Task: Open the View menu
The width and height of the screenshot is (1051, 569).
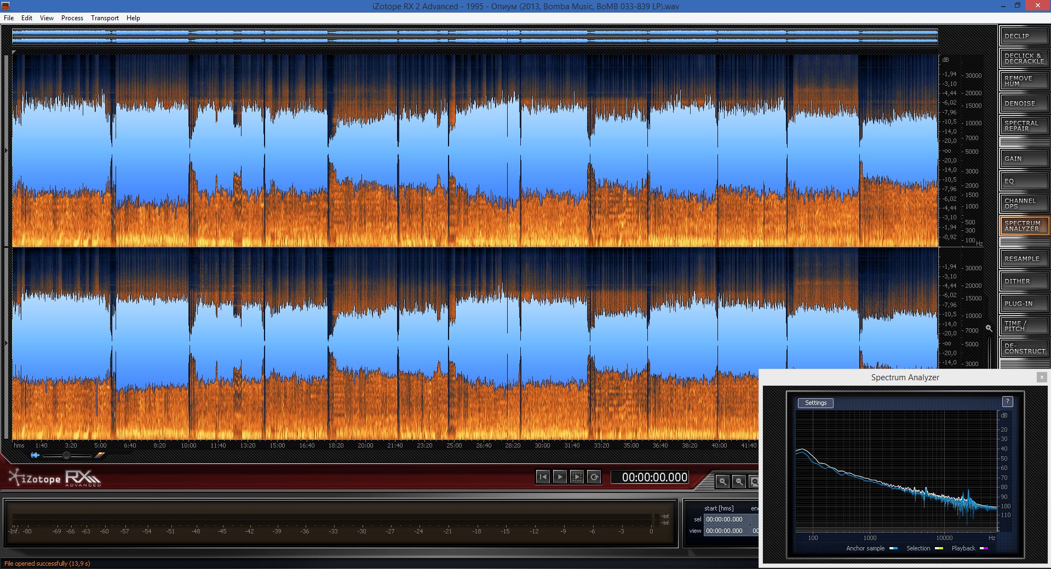Action: pyautogui.click(x=47, y=18)
